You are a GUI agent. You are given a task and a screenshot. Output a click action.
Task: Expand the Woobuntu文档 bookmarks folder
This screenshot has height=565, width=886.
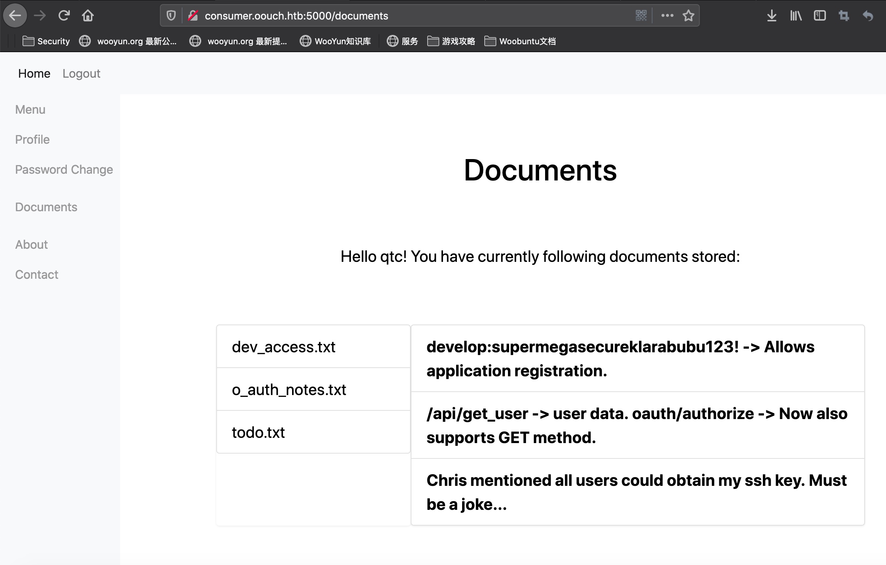(x=520, y=41)
